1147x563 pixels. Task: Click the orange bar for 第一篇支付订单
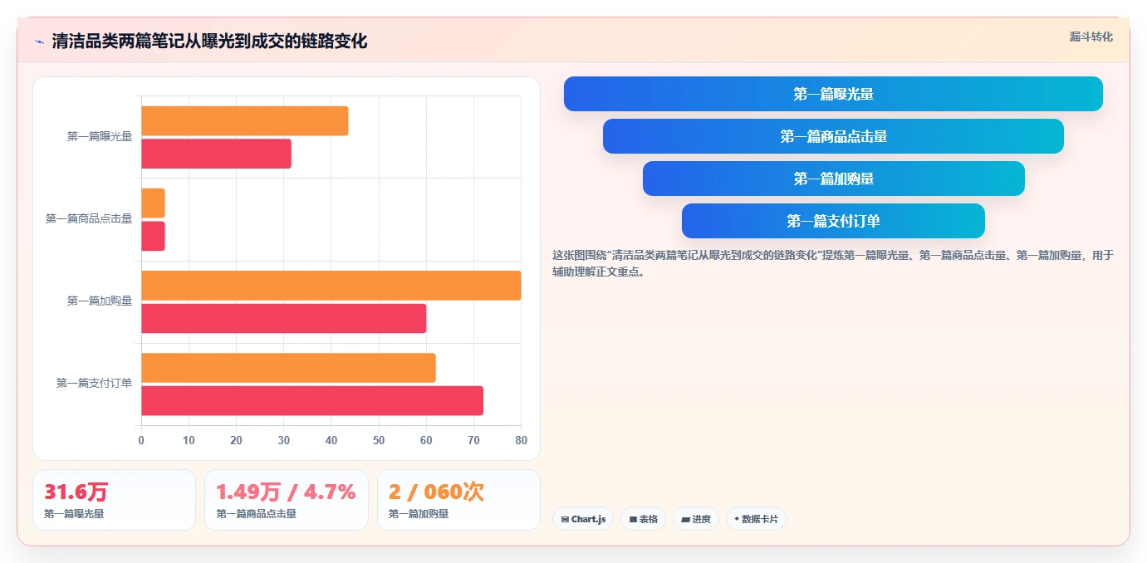288,368
